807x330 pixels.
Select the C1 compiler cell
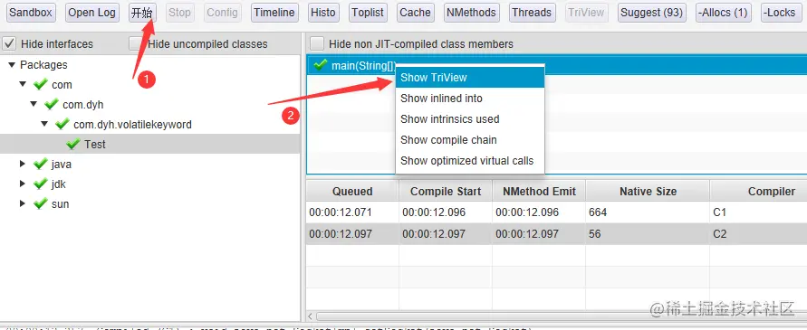(759, 212)
